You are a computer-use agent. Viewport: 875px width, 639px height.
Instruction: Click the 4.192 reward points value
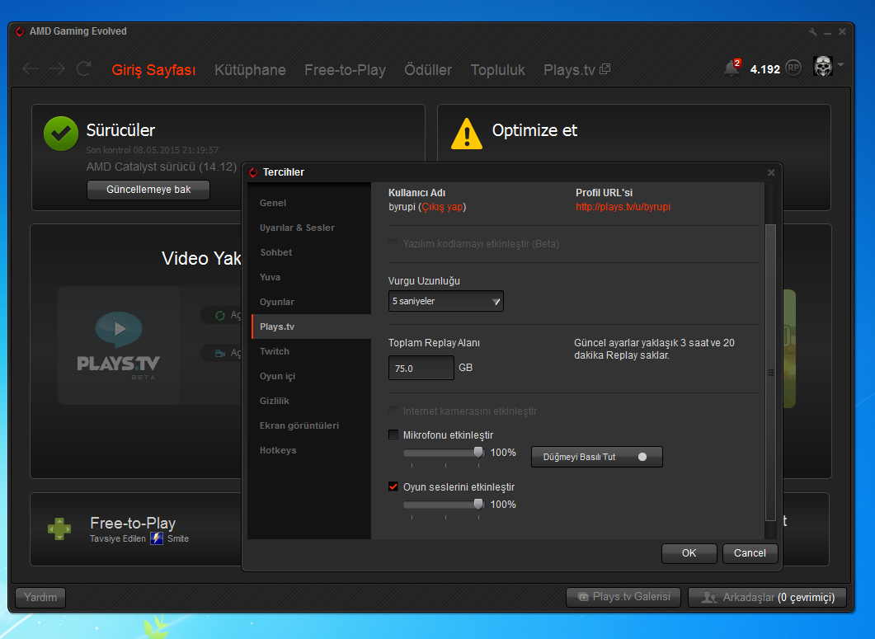coord(764,69)
